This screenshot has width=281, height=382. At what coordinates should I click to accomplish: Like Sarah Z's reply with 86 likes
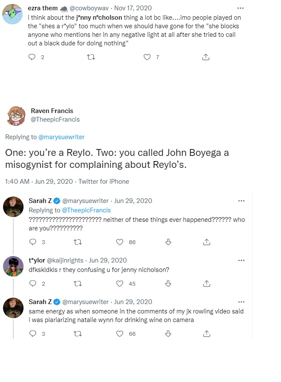pos(120,242)
